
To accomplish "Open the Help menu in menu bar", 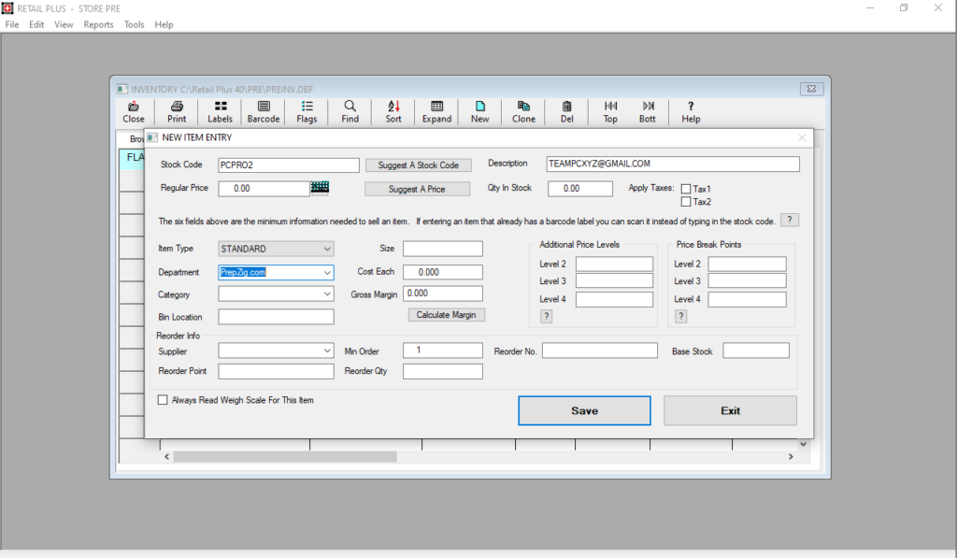I will tap(164, 24).
